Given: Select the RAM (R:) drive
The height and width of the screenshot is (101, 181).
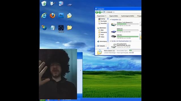Looking at the screenshot, I should click(x=125, y=36).
